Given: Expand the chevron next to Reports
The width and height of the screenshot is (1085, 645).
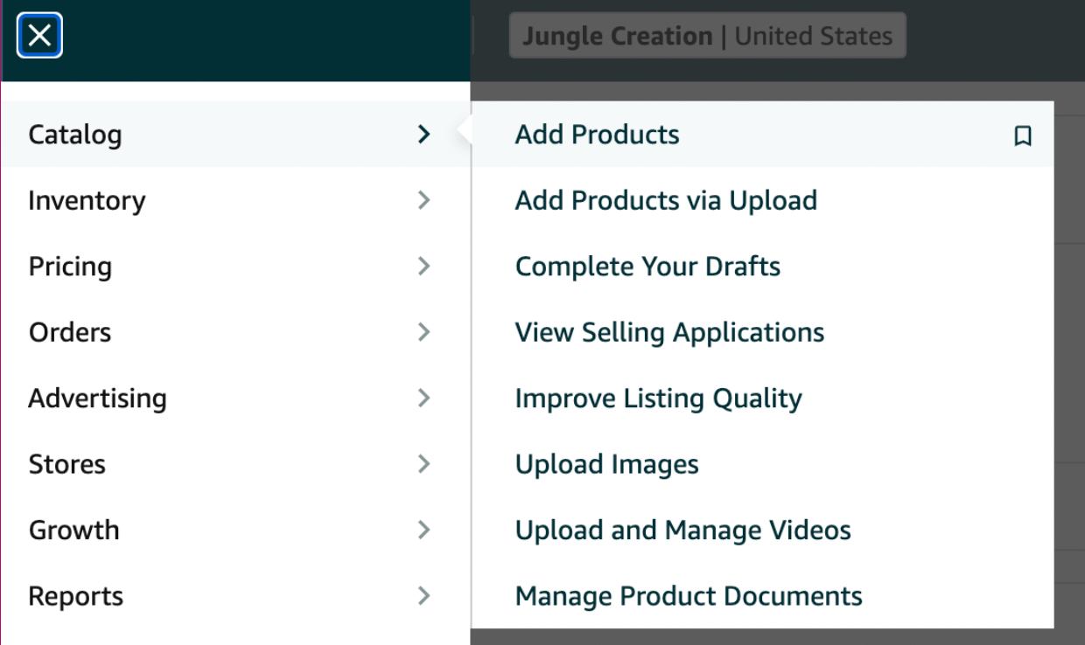Looking at the screenshot, I should pos(424,596).
